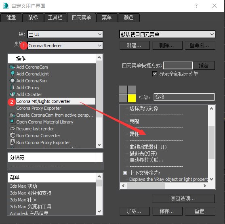Select the 选择类似对象 quad menu item
The image size is (225, 224).
pos(144,108)
